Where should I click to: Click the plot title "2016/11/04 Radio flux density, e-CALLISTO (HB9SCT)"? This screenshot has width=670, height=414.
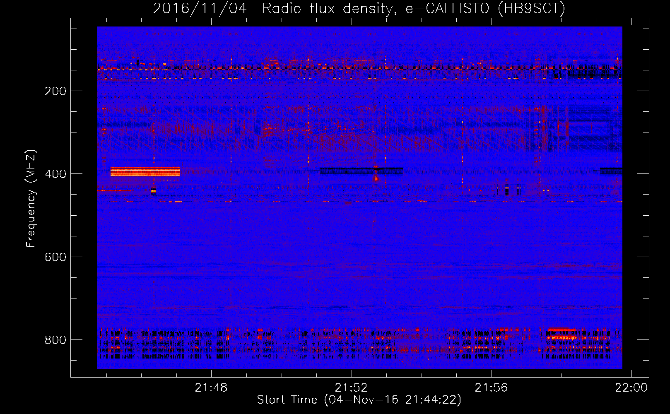(359, 8)
